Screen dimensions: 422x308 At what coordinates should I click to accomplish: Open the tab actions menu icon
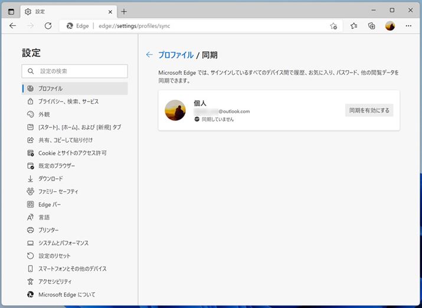11,11
